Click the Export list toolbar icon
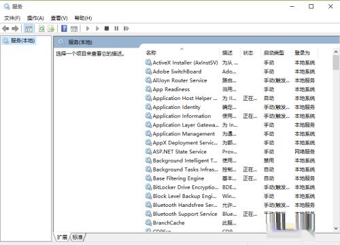The width and height of the screenshot is (340, 245). click(51, 29)
